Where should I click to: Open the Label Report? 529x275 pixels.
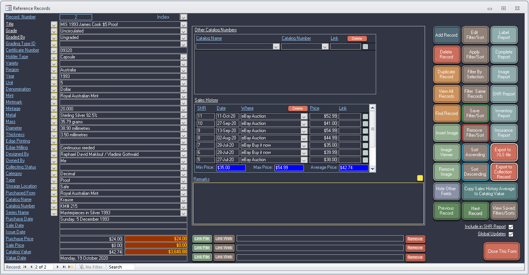click(504, 35)
